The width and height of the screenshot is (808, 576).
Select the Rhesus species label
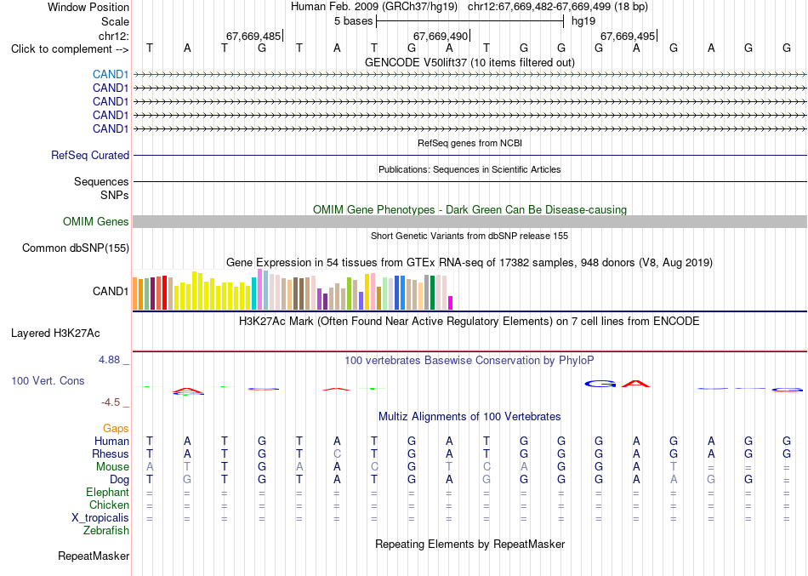click(x=111, y=453)
